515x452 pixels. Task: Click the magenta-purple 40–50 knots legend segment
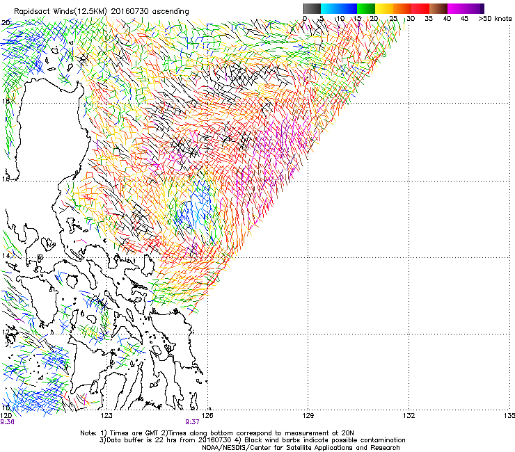point(466,8)
